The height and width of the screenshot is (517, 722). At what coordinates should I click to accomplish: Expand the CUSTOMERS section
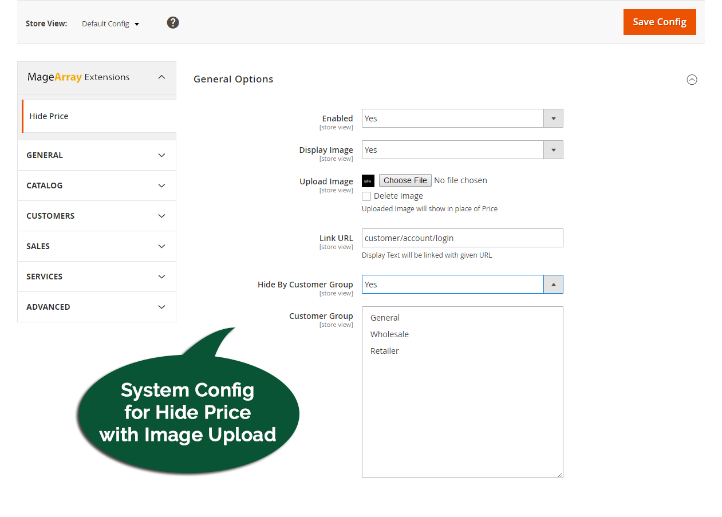96,215
